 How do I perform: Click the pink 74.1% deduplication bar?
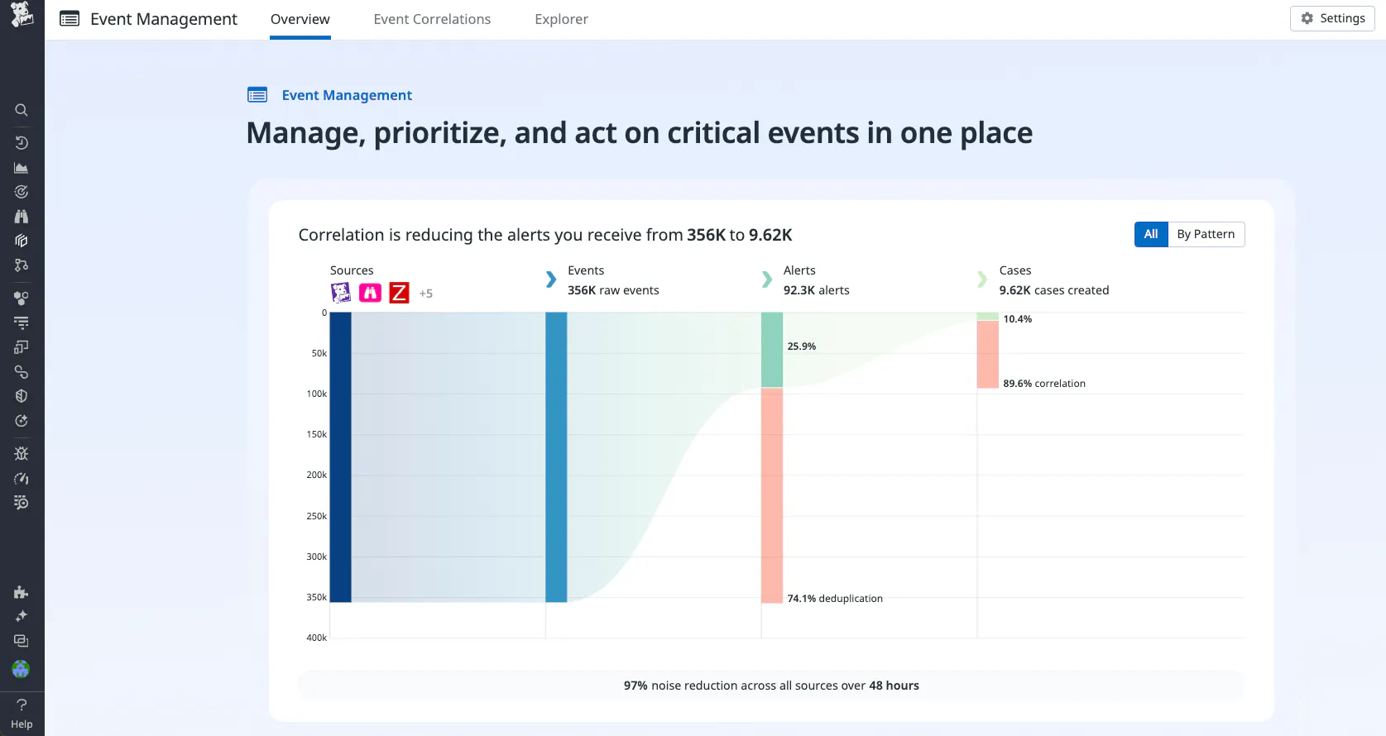[771, 495]
